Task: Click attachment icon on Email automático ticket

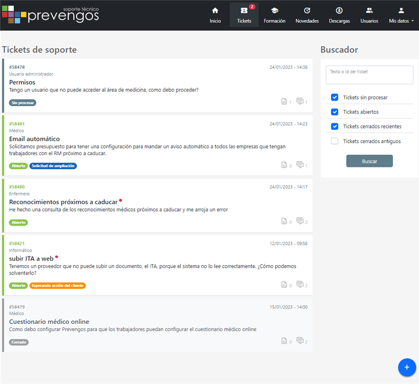Action: click(284, 165)
